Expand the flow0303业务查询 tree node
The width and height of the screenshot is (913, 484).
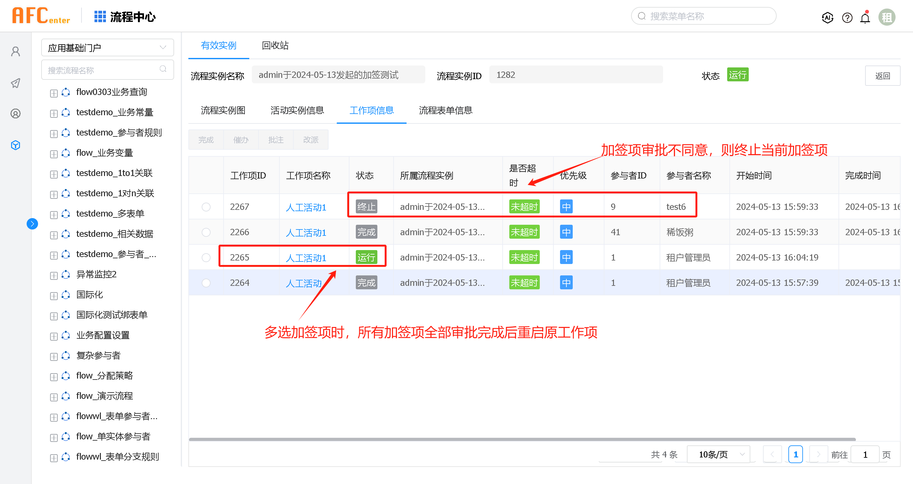tap(54, 93)
